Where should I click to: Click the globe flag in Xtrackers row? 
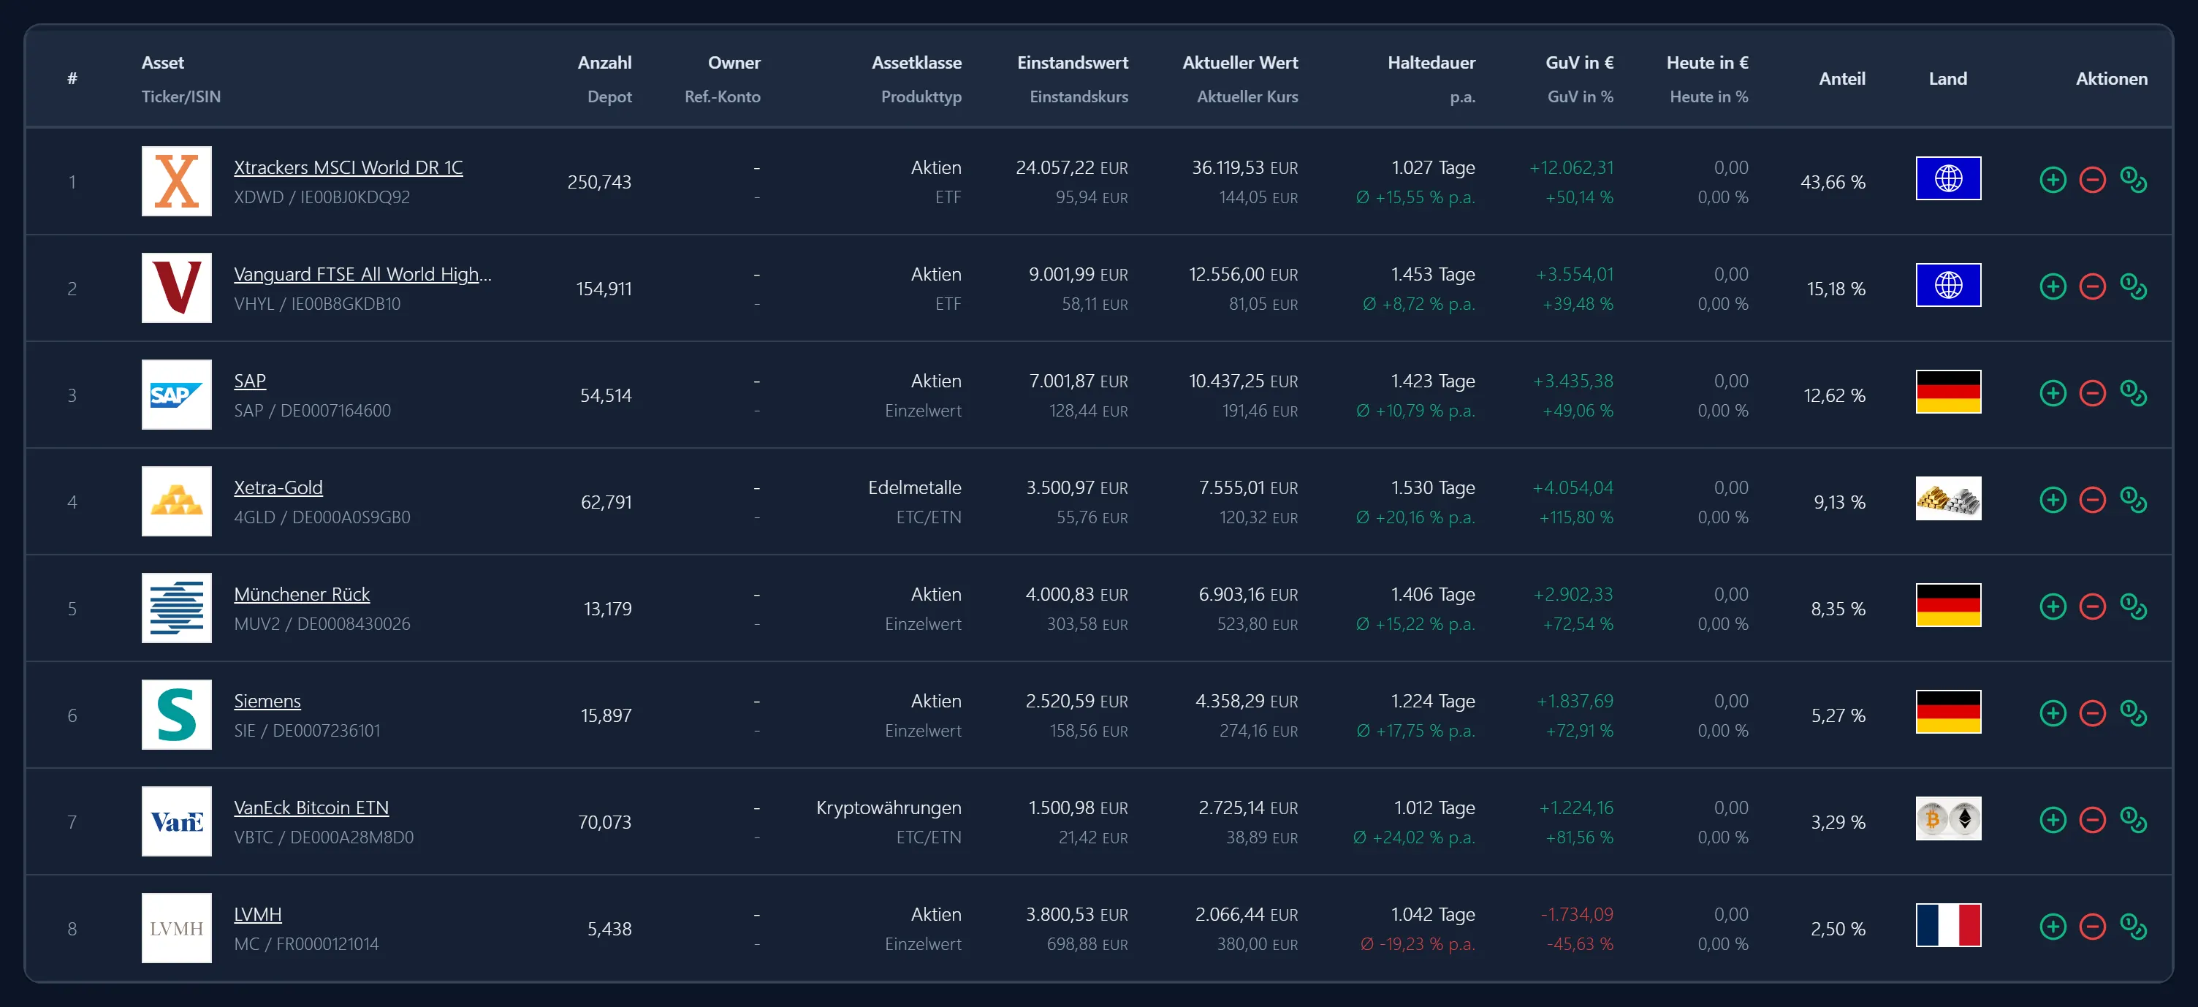(1948, 178)
